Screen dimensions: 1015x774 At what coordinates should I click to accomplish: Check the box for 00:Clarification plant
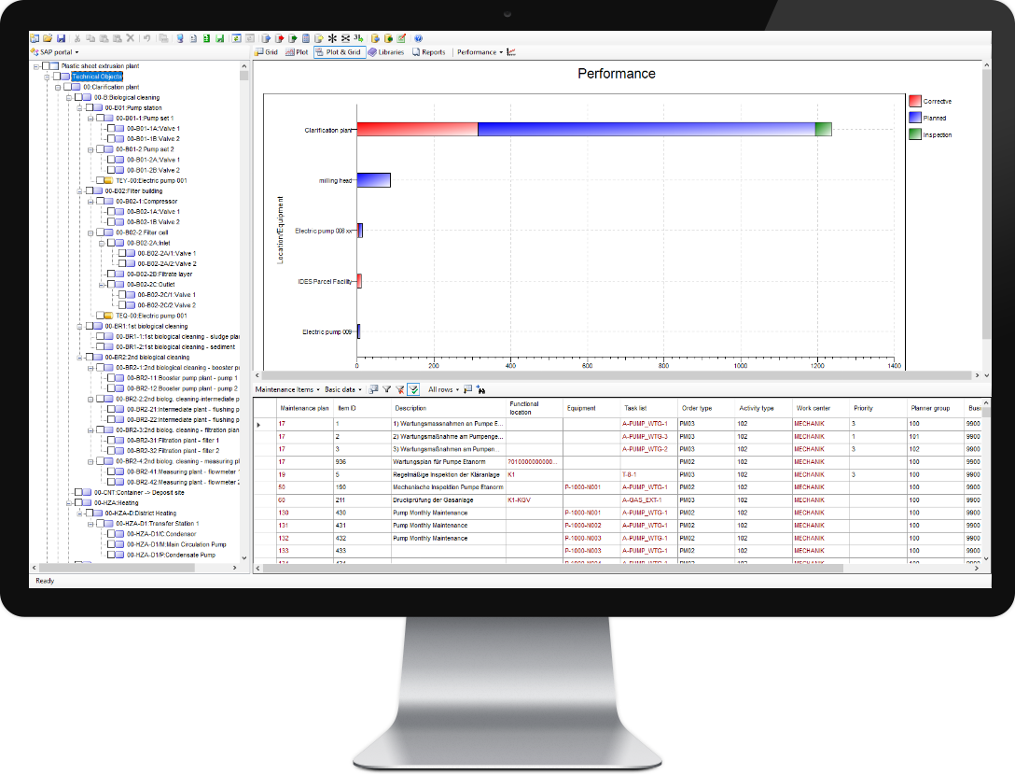(x=67, y=87)
